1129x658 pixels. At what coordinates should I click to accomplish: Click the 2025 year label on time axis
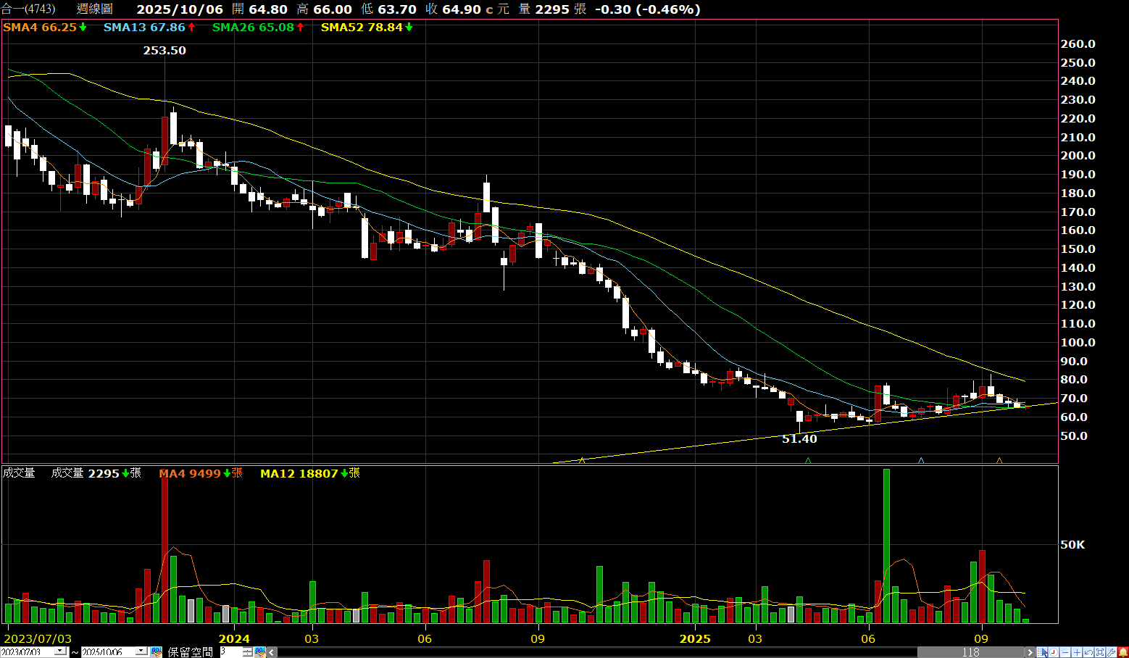[x=695, y=639]
